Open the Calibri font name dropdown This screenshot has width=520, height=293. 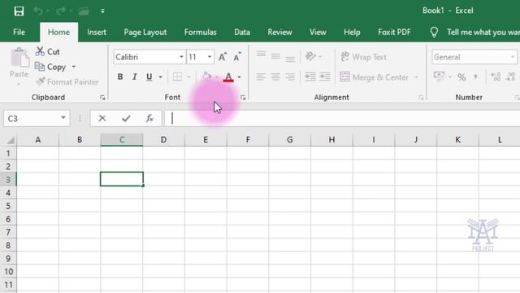[181, 57]
